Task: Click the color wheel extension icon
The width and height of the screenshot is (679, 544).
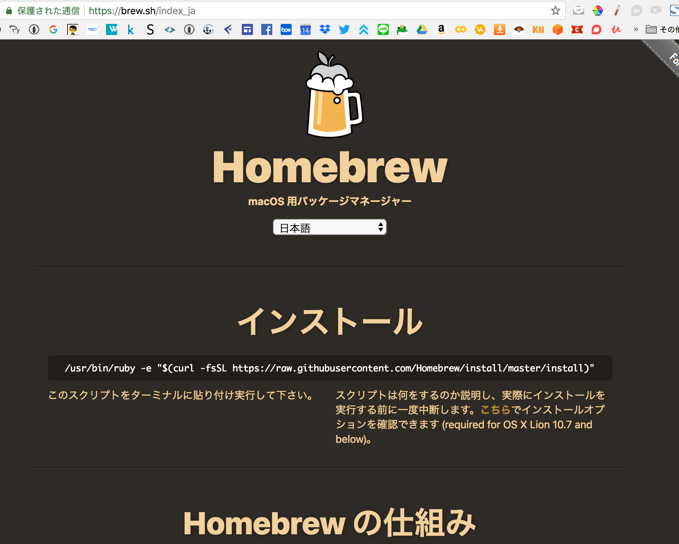Action: click(598, 11)
